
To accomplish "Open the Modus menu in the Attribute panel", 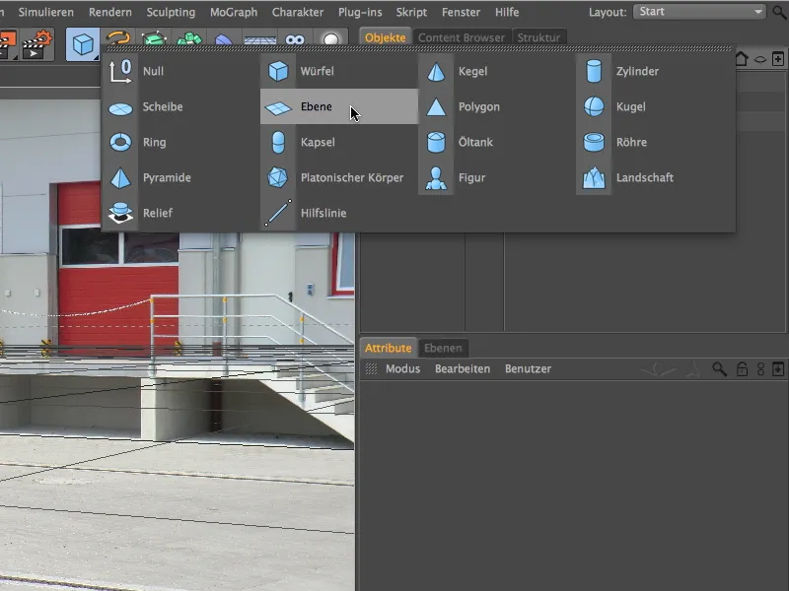I will pos(403,368).
